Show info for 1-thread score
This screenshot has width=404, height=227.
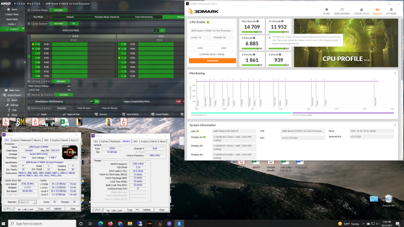(x=280, y=54)
